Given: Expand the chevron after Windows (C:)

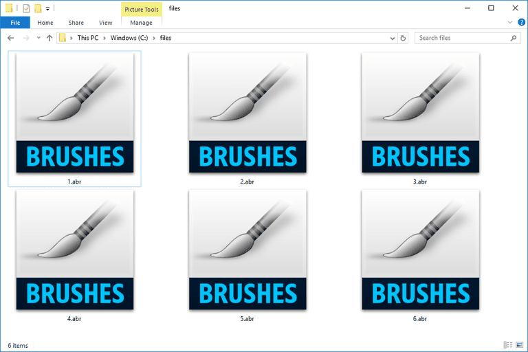Looking at the screenshot, I should [x=154, y=38].
